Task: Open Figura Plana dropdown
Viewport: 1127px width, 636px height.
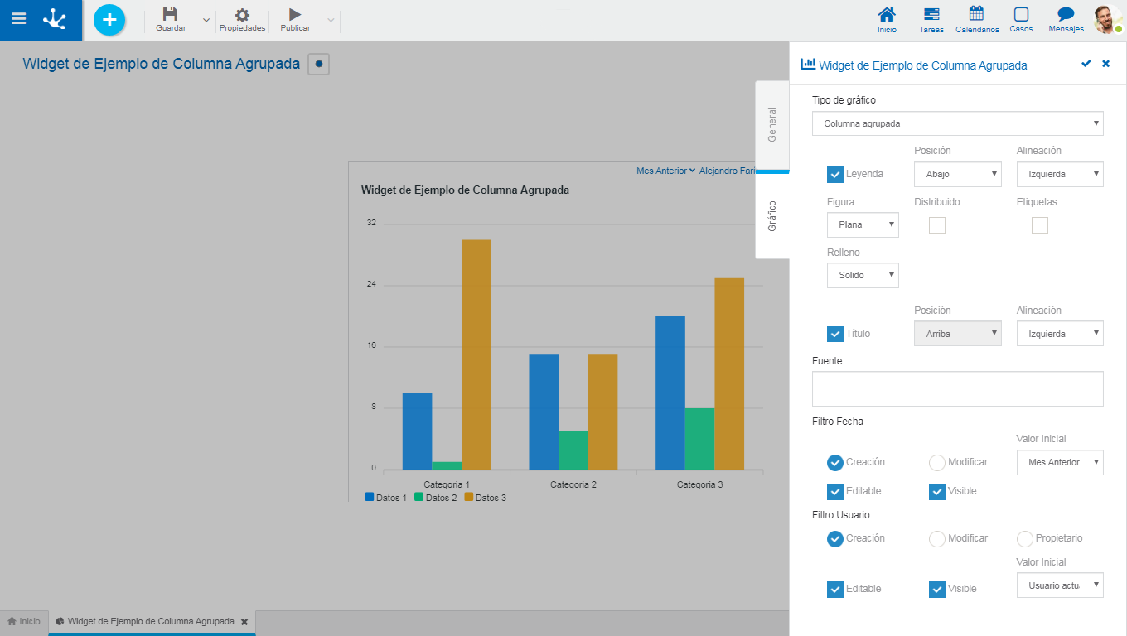Action: [x=863, y=224]
